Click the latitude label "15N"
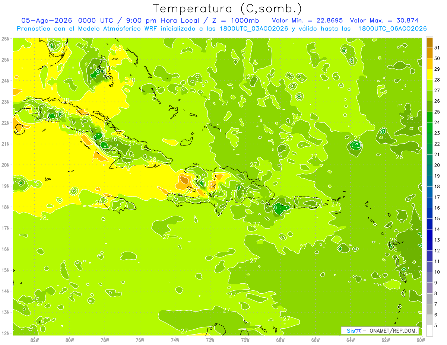 tap(6, 270)
